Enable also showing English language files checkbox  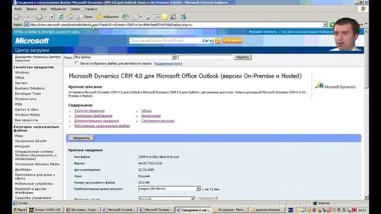click(x=77, y=63)
